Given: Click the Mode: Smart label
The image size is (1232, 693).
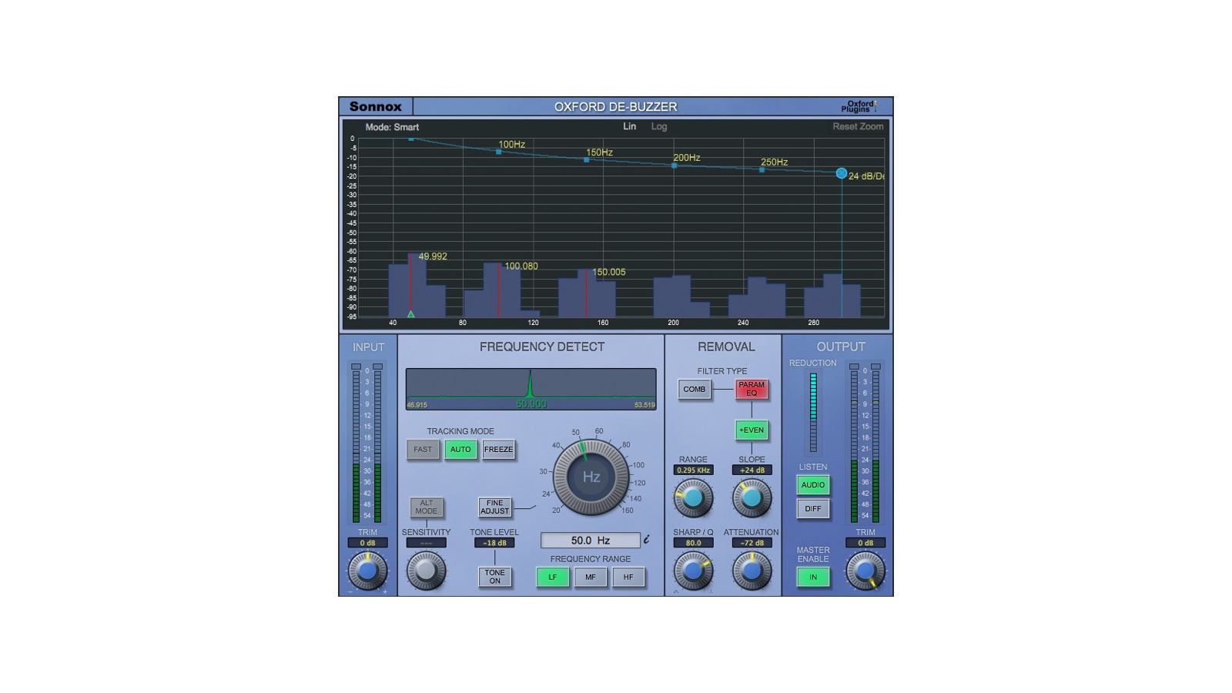Looking at the screenshot, I should point(392,127).
